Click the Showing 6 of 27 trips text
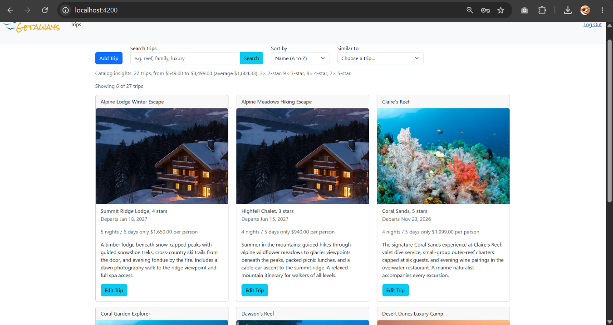The image size is (613, 325). (119, 86)
